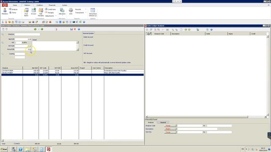Viewport: 271px width, 152px height.
Task: Click the Save disk icon in invoice toolbar
Action: pyautogui.click(x=72, y=29)
